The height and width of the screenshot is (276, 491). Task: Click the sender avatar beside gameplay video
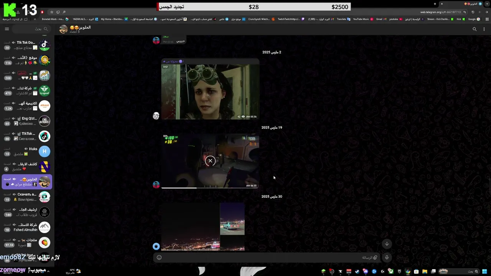pyautogui.click(x=156, y=185)
